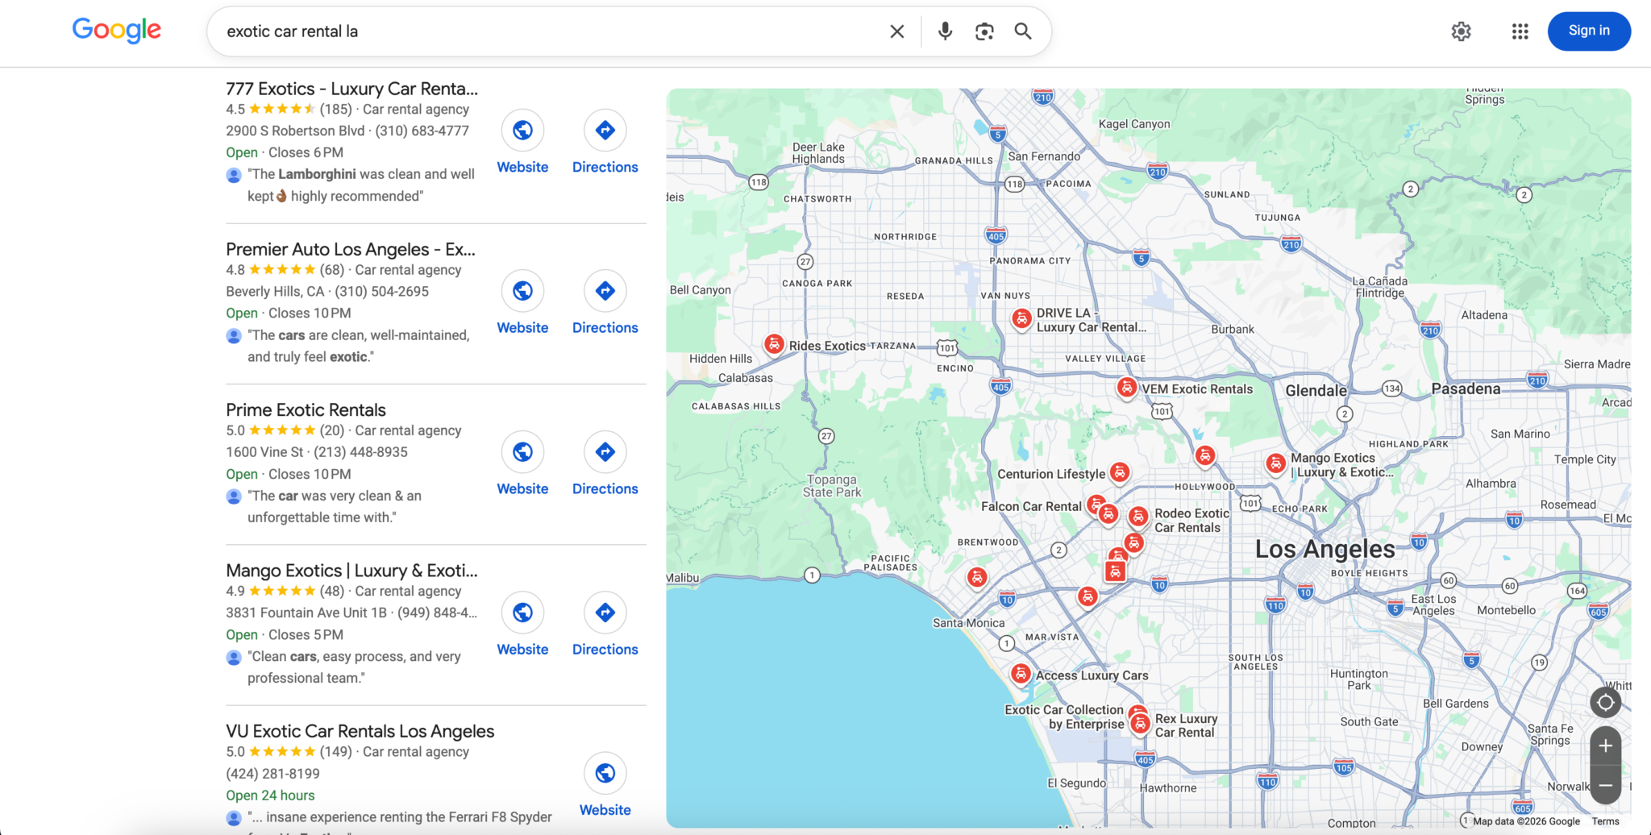Click the Centurion Lifestyle map pin

pos(1119,472)
